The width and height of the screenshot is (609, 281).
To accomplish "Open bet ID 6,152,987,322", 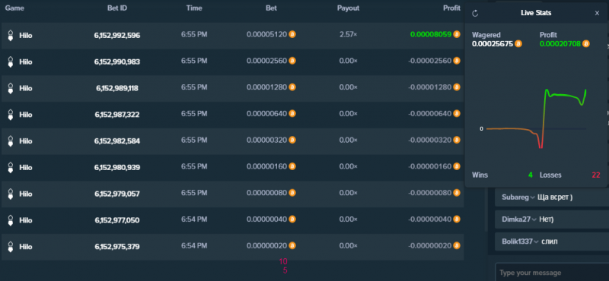I will coord(117,115).
